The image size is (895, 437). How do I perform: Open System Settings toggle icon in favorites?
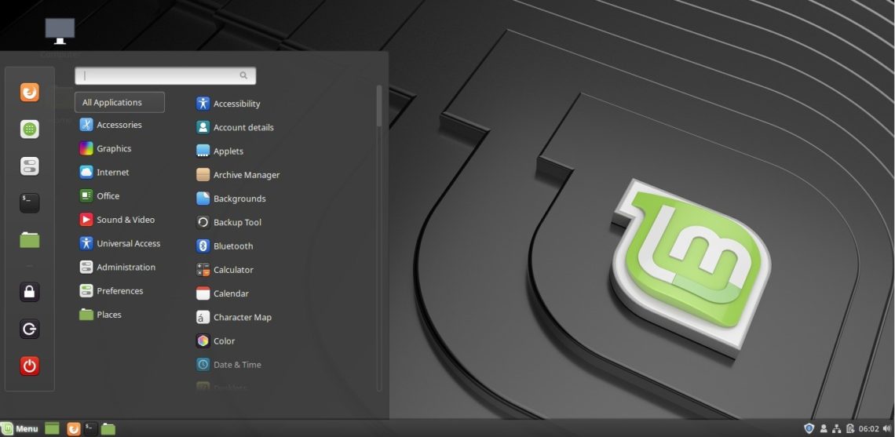(x=30, y=166)
